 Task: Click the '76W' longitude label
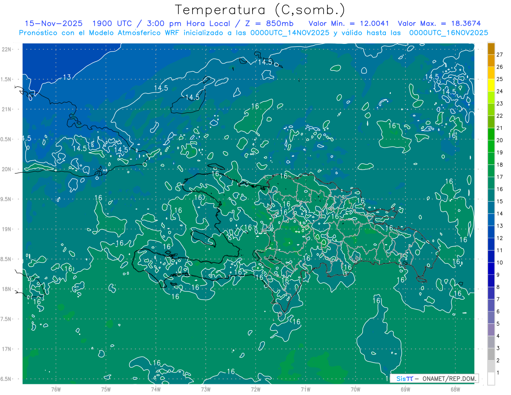tap(56, 389)
